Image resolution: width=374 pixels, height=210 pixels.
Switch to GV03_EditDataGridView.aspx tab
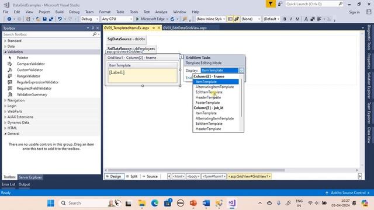click(185, 28)
